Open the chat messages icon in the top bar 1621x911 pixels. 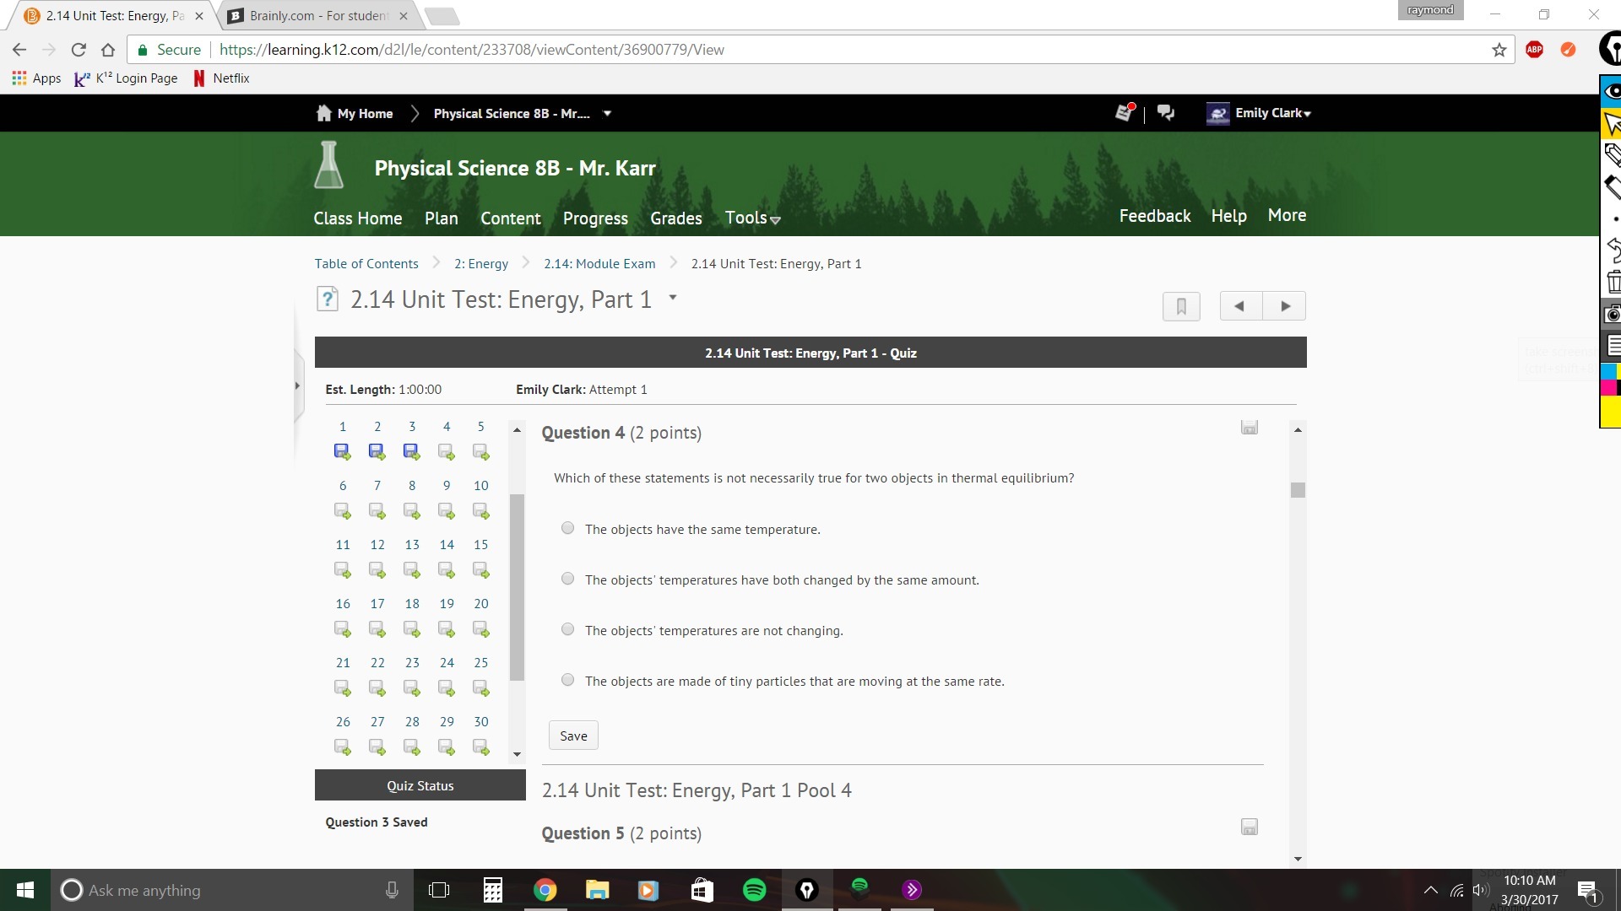tap(1166, 113)
